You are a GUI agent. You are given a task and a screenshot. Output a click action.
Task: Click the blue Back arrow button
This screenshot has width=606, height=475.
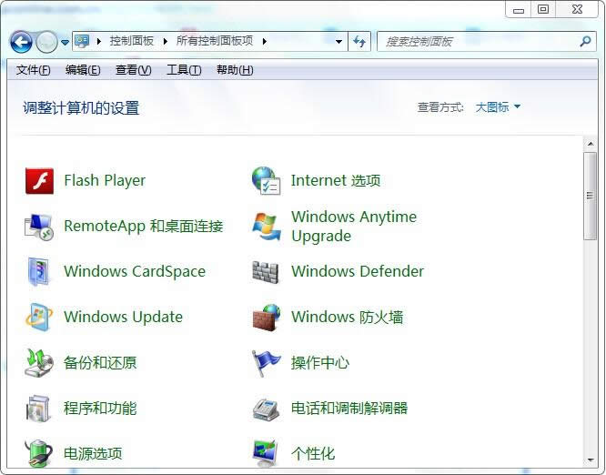(x=21, y=42)
